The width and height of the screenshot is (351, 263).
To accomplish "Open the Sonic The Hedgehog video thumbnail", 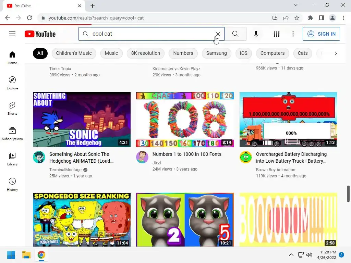I will click(82, 120).
